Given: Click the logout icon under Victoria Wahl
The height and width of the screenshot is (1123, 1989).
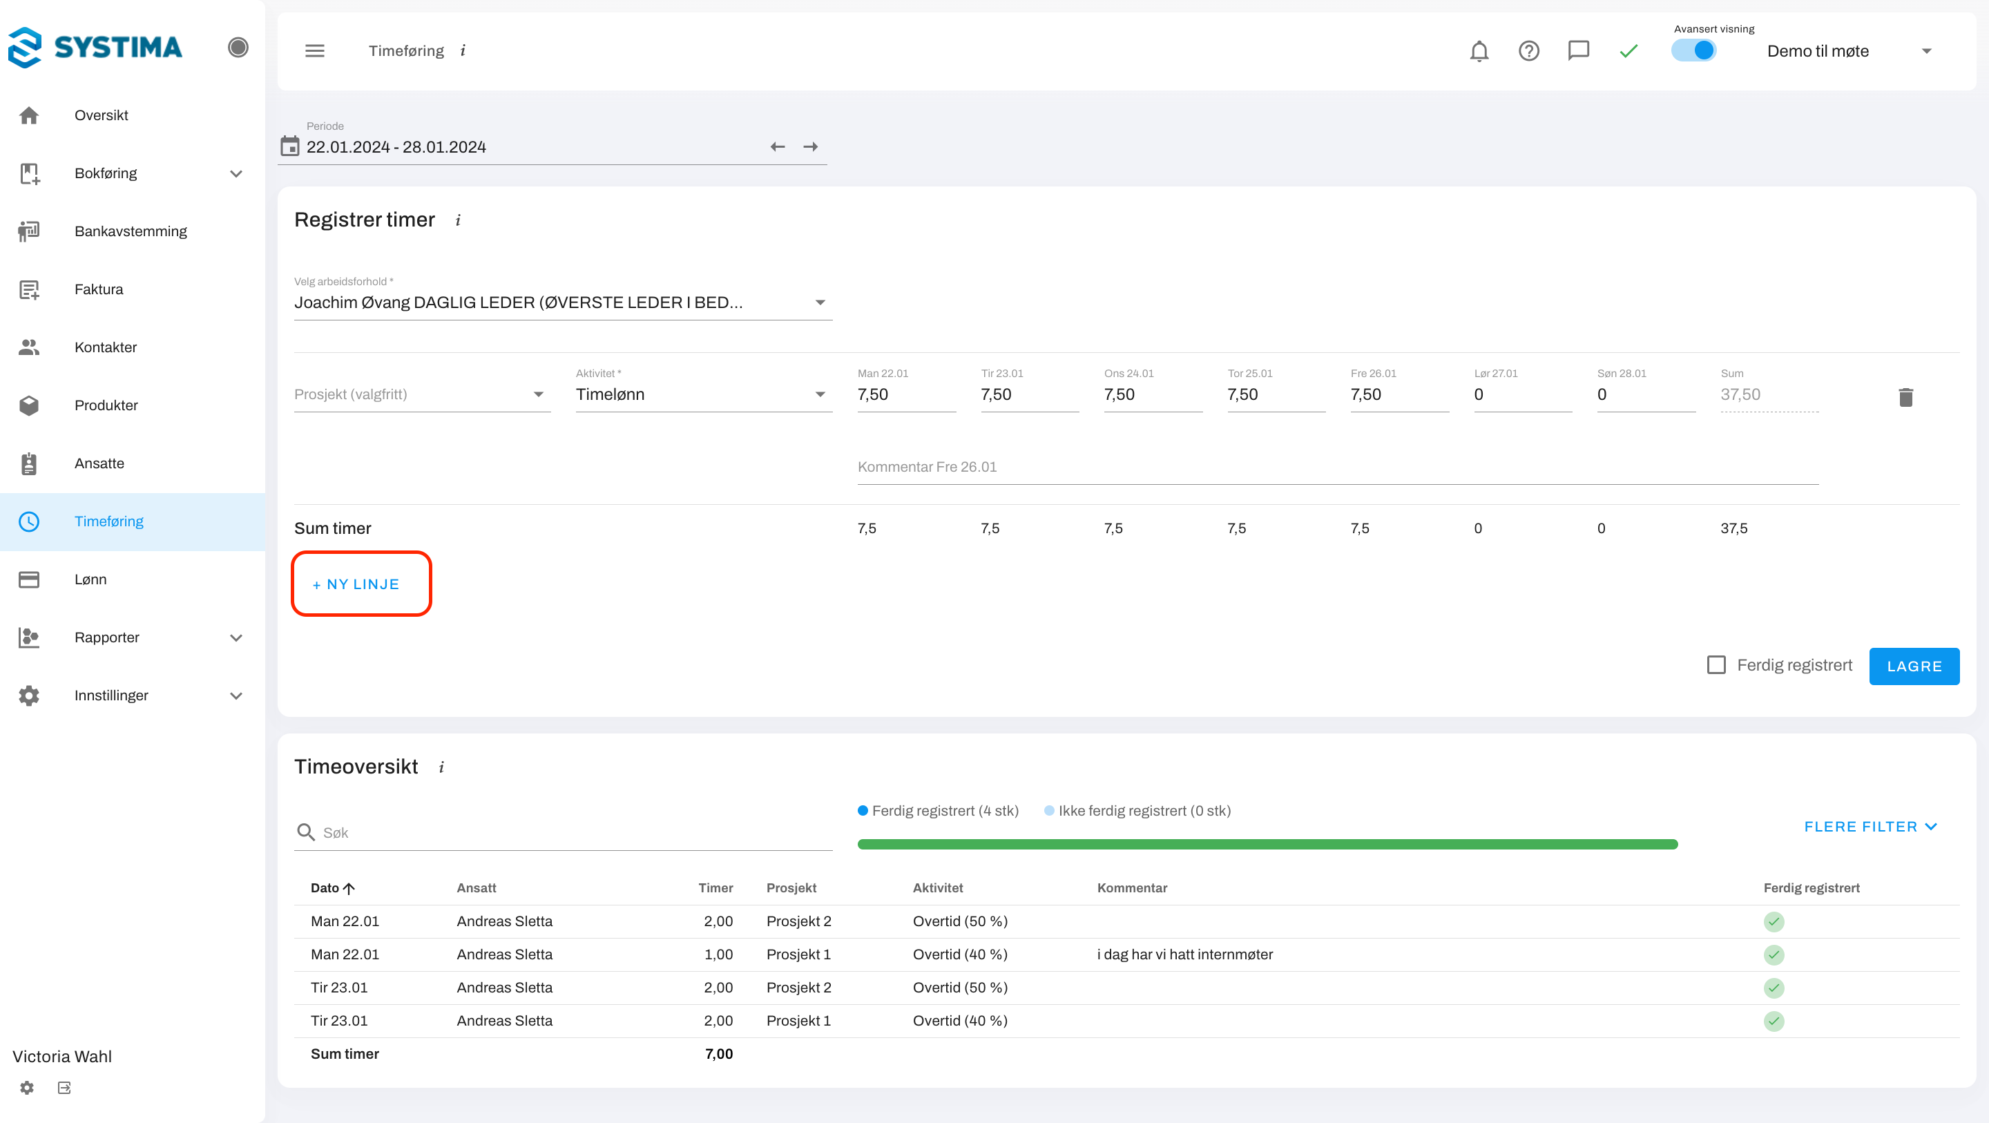Looking at the screenshot, I should pyautogui.click(x=64, y=1088).
